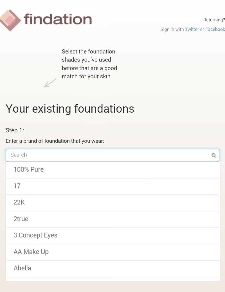Select AA Make Up from suggestions
Viewport: 225px width, 292px height.
pos(31,252)
